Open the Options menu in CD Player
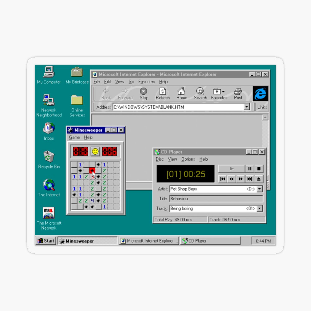 pos(188,159)
